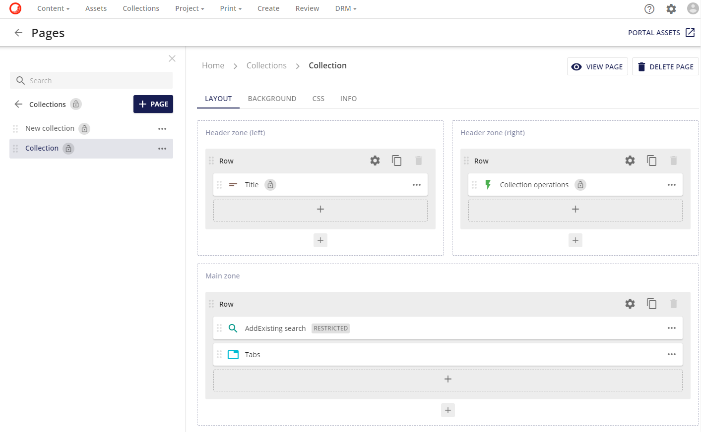Click the AddExisting search magnifier icon
This screenshot has height=432, width=701.
[x=233, y=328]
